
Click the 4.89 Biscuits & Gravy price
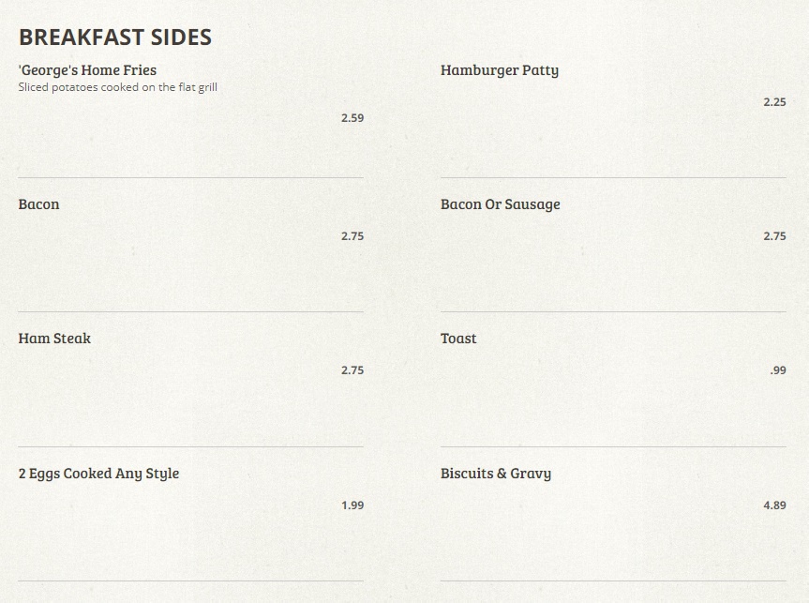[x=774, y=505]
